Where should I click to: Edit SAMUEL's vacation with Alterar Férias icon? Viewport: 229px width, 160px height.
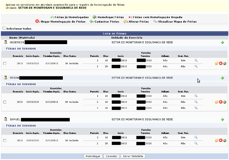click(216, 141)
